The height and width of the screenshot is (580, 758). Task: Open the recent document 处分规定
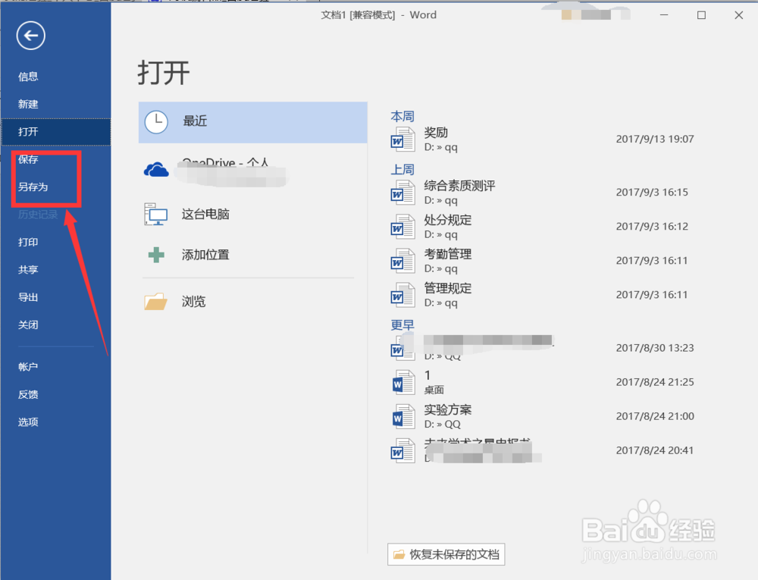[x=448, y=220]
